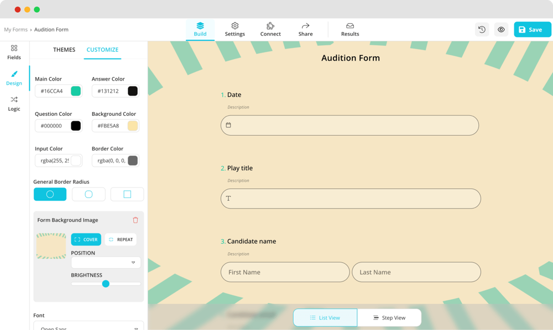Screen dimensions: 553x330
Task: Set background image to Repeat
Action: coord(121,239)
